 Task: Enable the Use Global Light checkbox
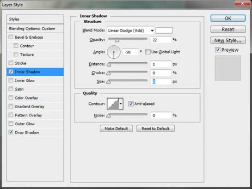coord(148,52)
